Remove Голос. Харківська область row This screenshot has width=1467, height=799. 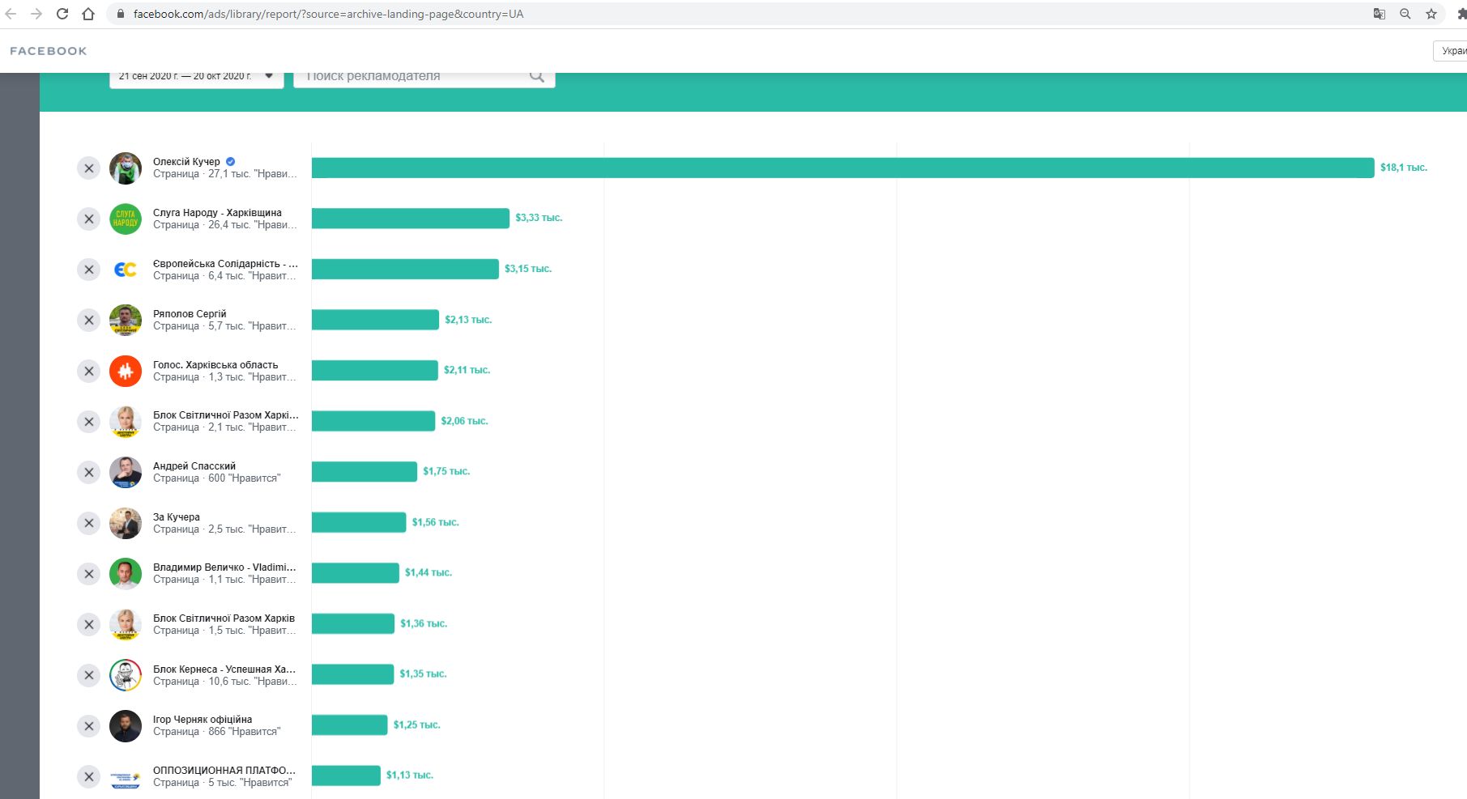click(89, 372)
